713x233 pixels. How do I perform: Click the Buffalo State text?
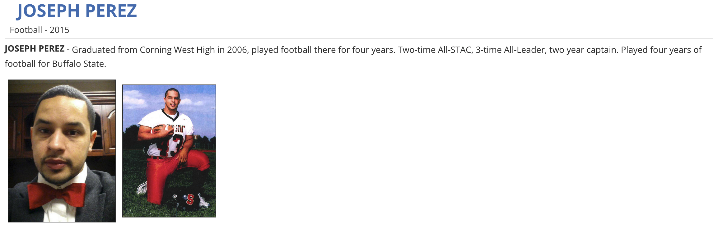point(79,64)
